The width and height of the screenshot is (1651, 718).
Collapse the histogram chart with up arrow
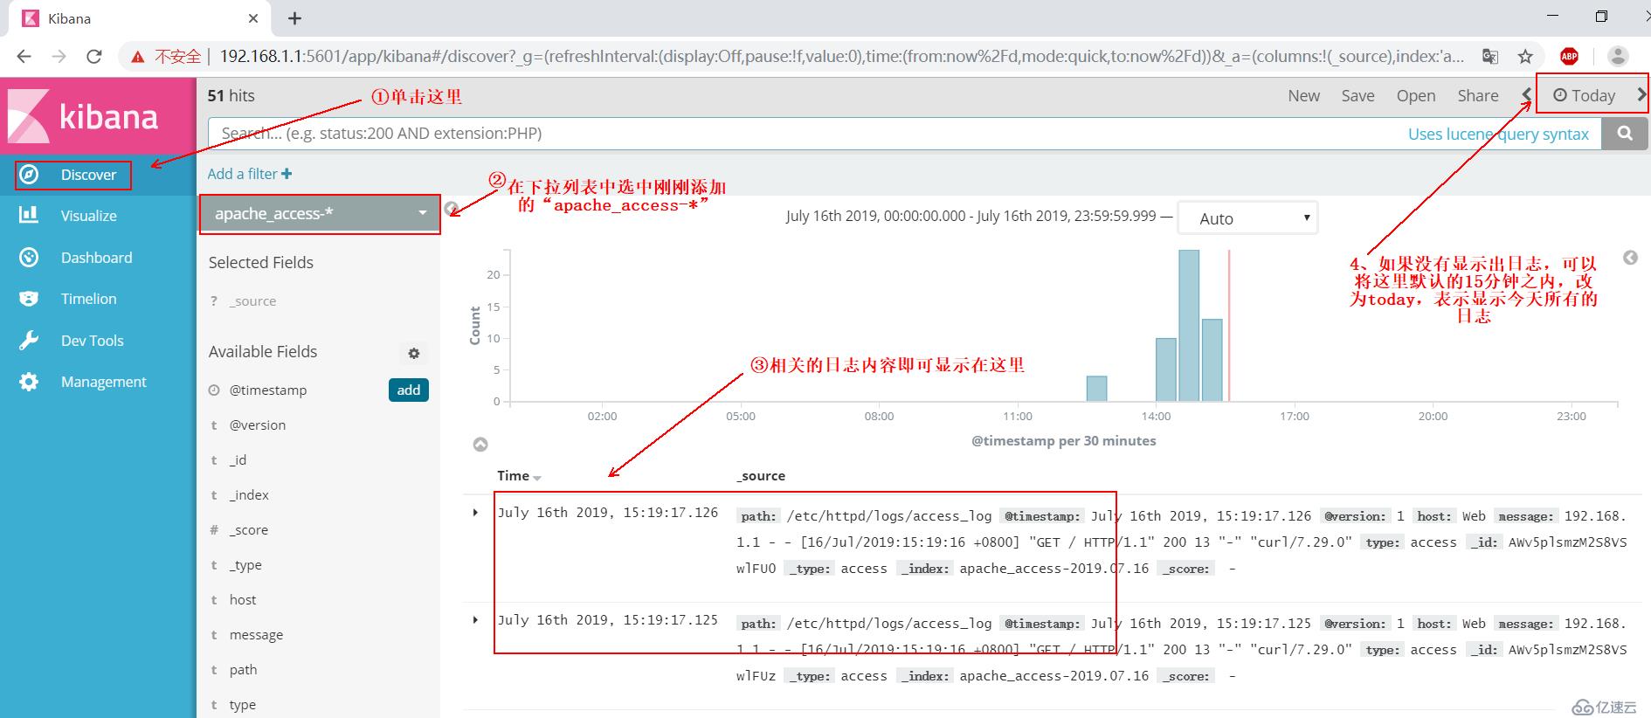point(480,445)
